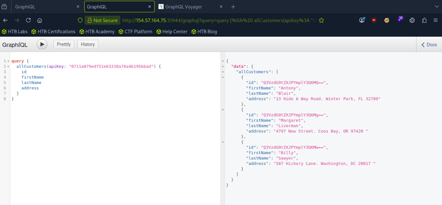
Task: Collapse the query block at line 1
Action: click(8, 61)
